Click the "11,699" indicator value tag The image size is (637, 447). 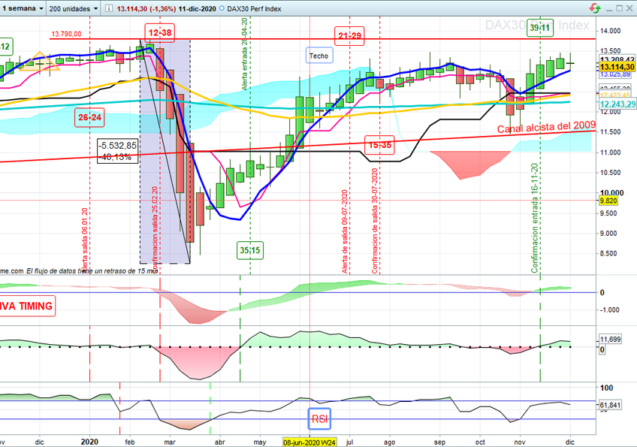(610, 340)
